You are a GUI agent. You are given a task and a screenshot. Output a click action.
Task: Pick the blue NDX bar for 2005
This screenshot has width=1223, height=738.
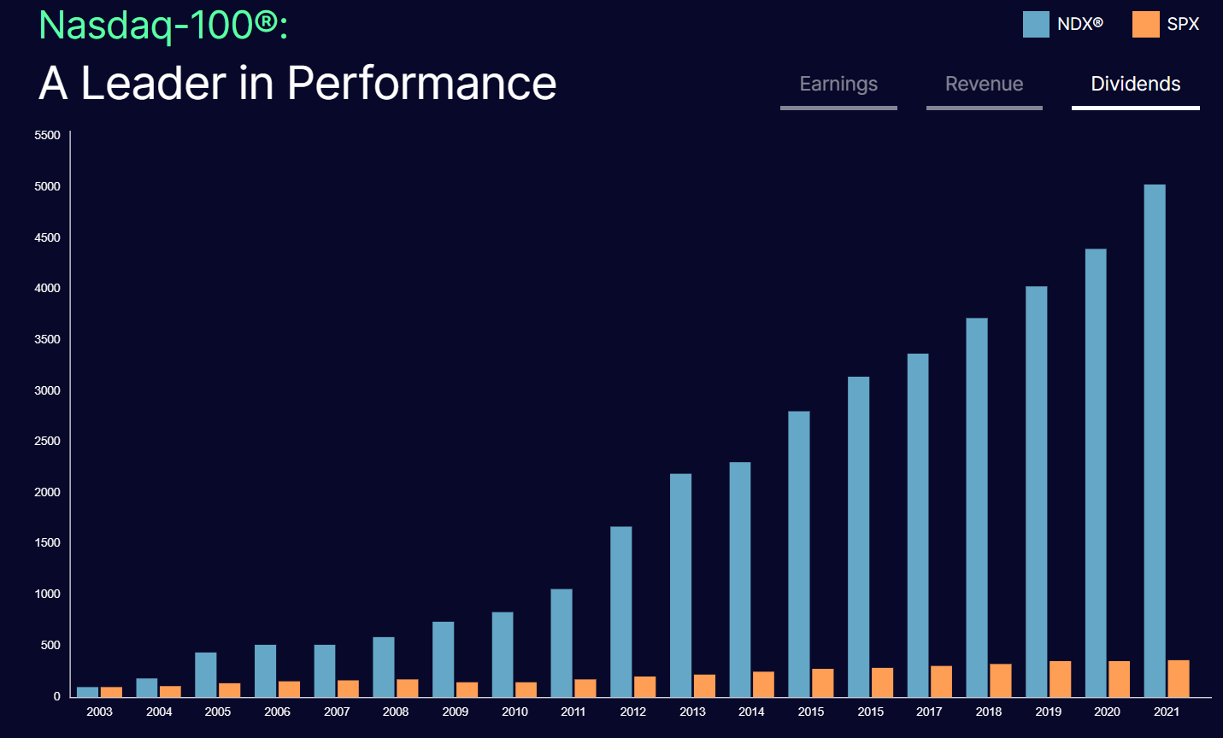206,675
